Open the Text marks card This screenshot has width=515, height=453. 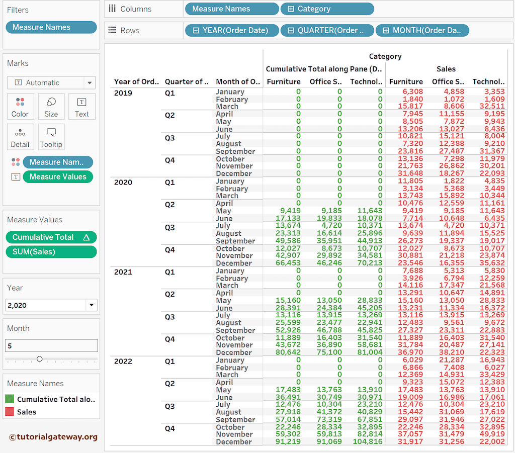click(81, 106)
